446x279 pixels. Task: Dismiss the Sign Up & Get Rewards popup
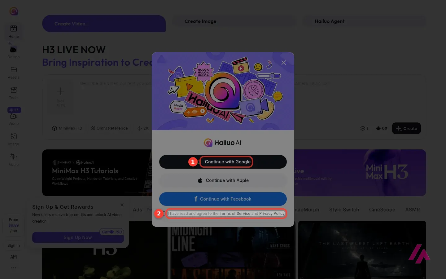pyautogui.click(x=122, y=205)
